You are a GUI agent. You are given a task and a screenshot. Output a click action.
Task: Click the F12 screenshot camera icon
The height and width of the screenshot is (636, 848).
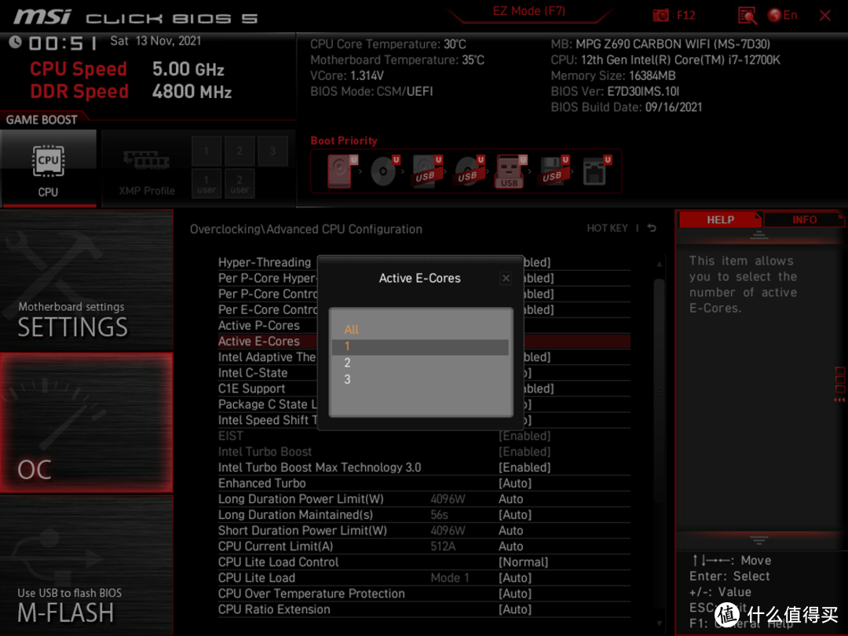662,15
